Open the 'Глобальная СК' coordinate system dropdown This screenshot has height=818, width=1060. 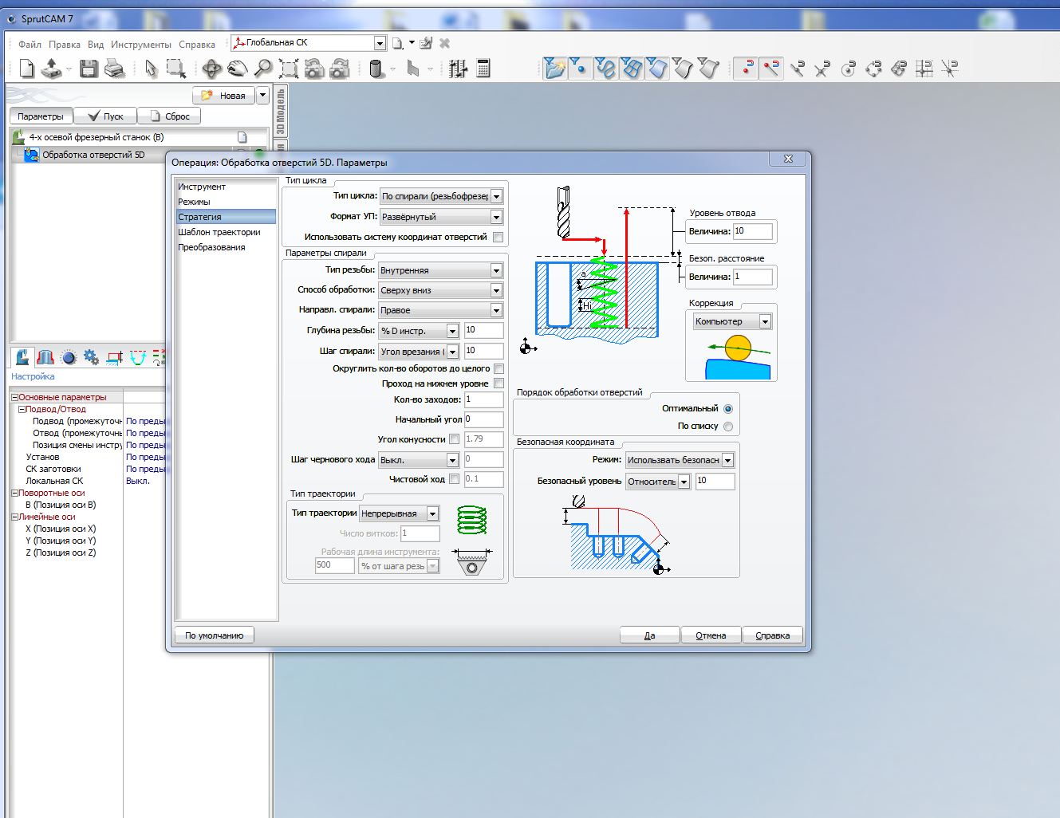pos(309,43)
